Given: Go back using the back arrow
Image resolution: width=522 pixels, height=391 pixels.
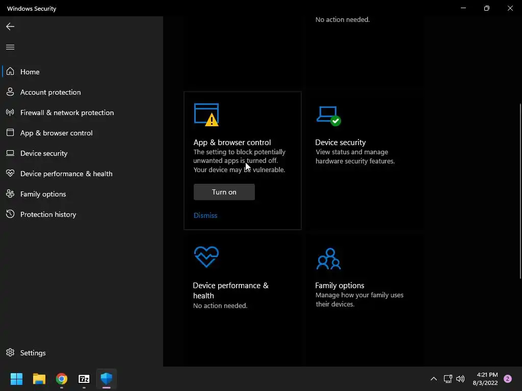Looking at the screenshot, I should (10, 26).
